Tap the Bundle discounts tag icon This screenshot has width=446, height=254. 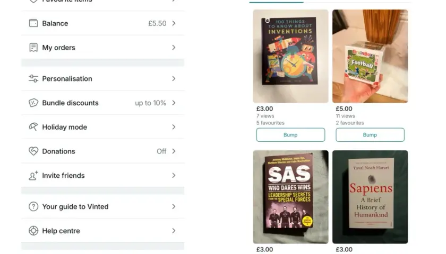pos(33,103)
